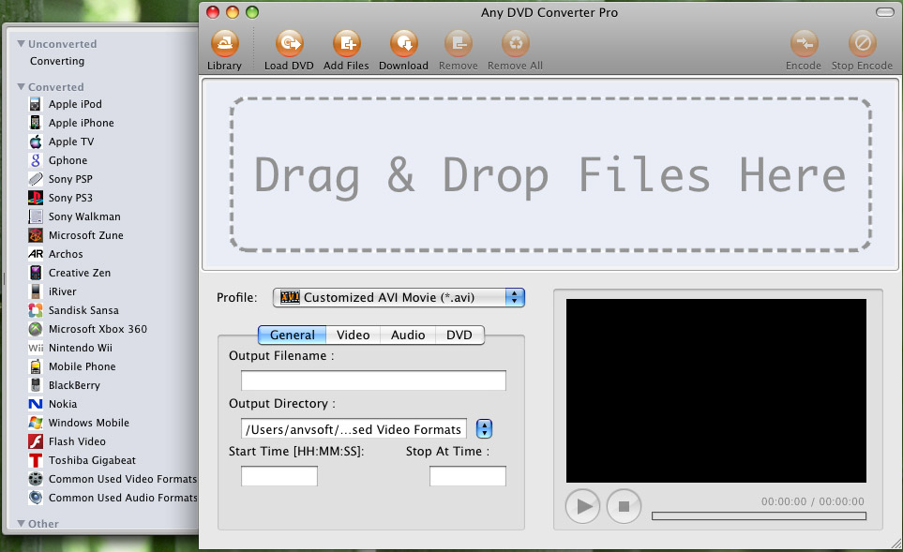
Task: Click the Stop Encode icon
Action: coord(862,43)
